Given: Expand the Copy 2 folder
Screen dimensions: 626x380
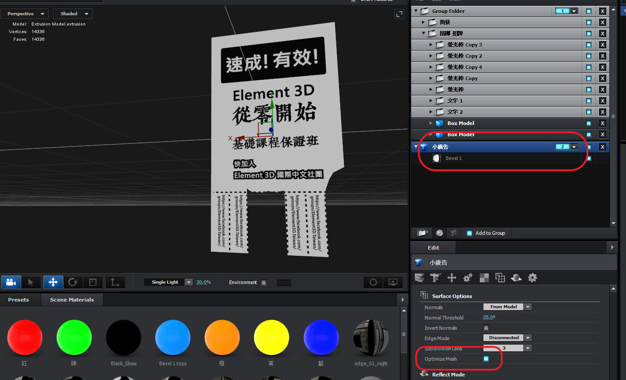Looking at the screenshot, I should pyautogui.click(x=431, y=56).
